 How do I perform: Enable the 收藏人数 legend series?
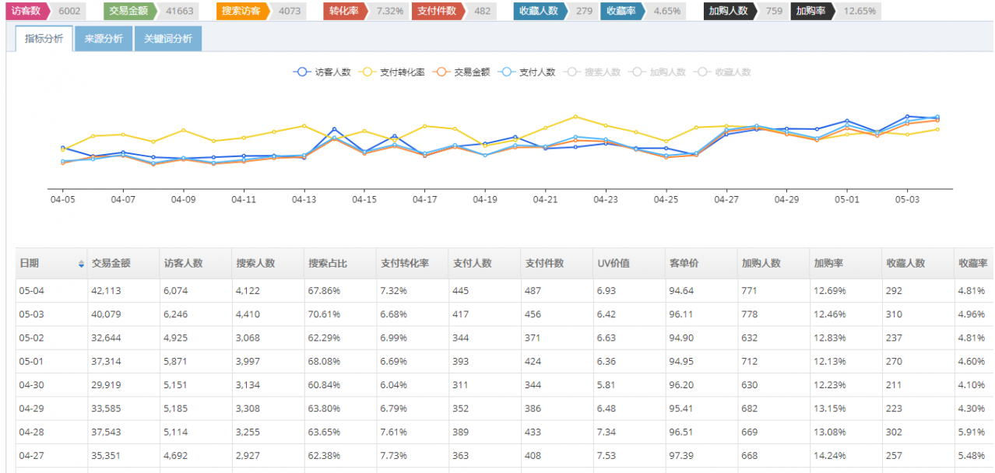723,72
